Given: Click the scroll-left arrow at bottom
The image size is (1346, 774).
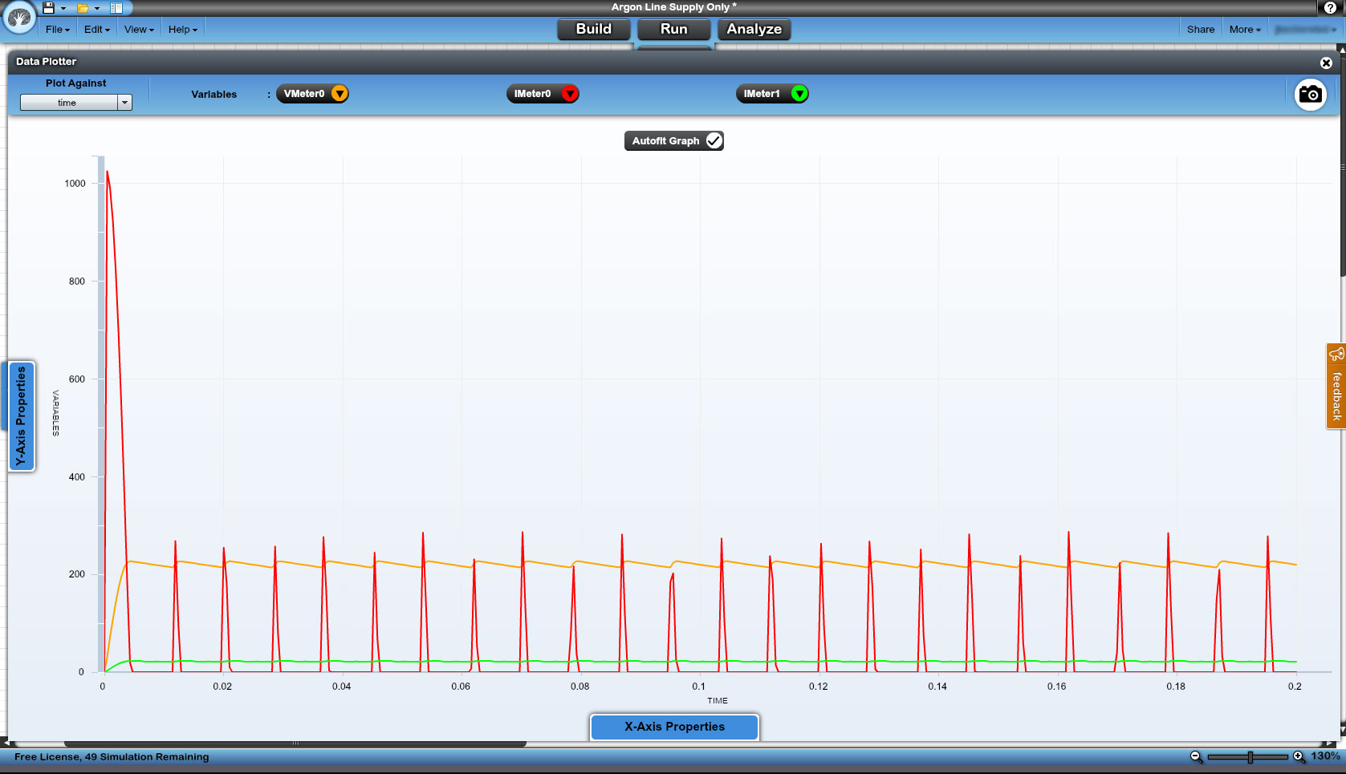Looking at the screenshot, I should coord(6,744).
